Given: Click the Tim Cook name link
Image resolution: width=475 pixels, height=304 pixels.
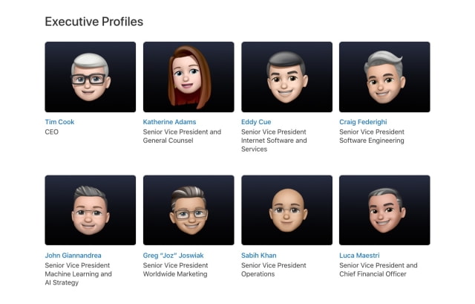Looking at the screenshot, I should 59,122.
